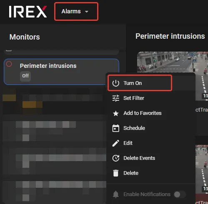Choose Set Filter menu entry

pos(151,98)
